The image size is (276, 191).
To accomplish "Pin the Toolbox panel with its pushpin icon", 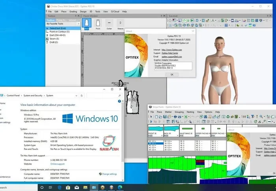I will 76,16.
